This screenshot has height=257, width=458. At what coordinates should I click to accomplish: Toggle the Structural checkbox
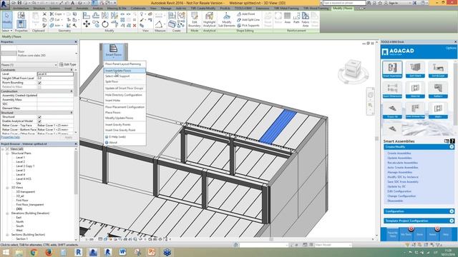[39, 117]
